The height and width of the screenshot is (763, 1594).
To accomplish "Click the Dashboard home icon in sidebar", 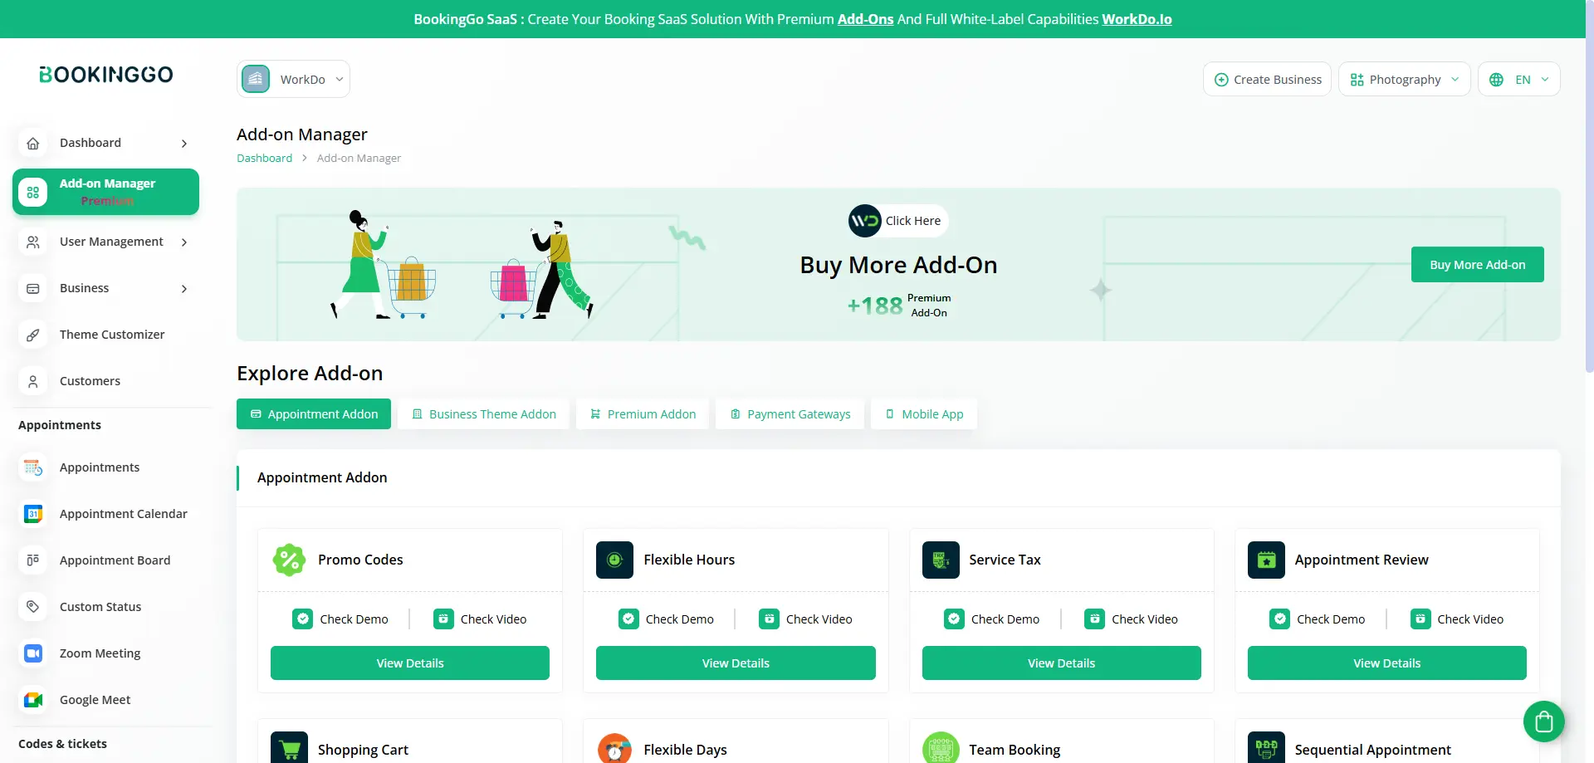I will coord(33,143).
